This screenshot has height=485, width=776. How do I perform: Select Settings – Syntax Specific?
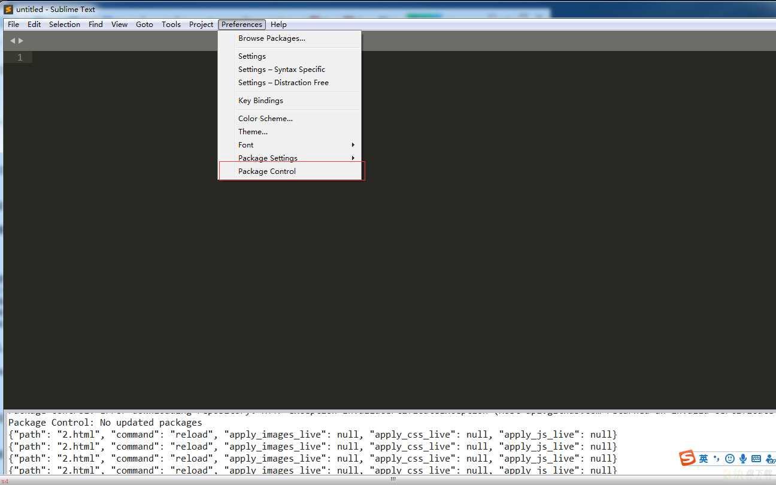[x=290, y=70]
